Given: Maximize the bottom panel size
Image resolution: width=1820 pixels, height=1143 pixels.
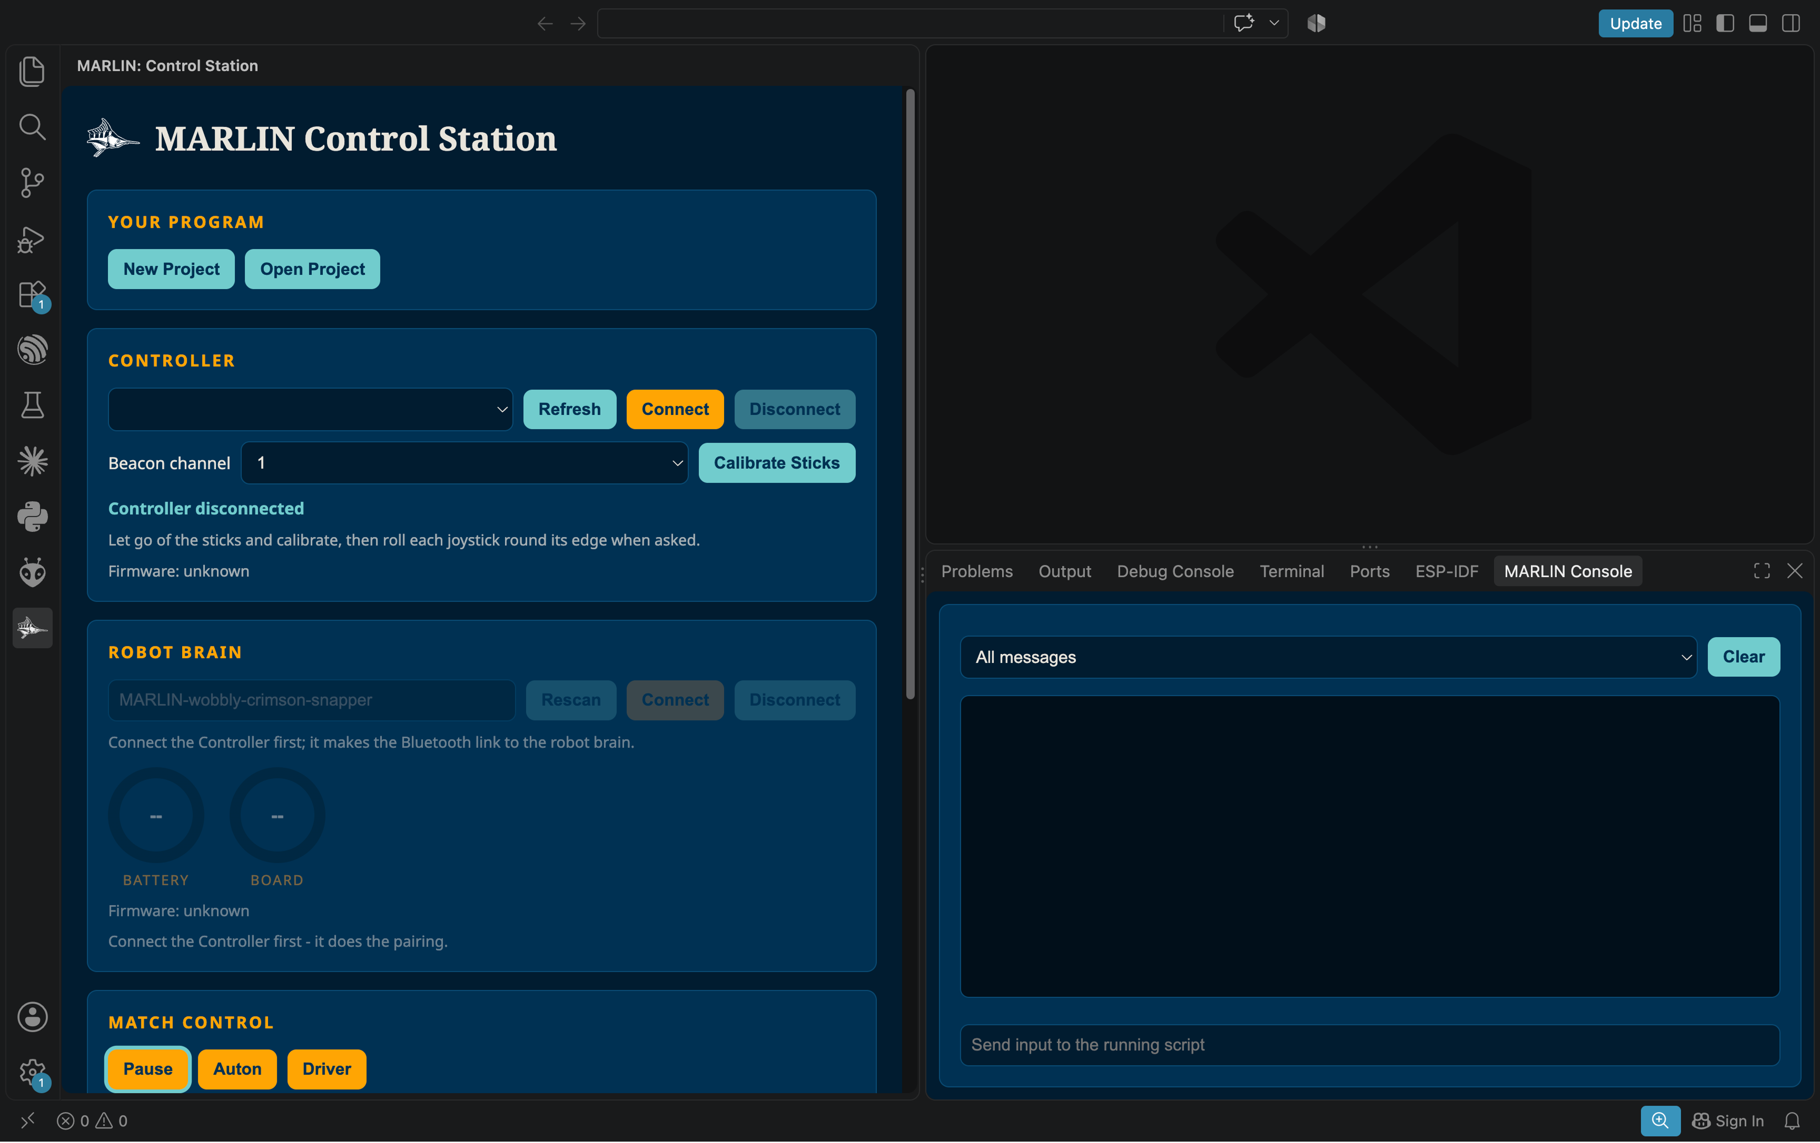Looking at the screenshot, I should pos(1762,571).
